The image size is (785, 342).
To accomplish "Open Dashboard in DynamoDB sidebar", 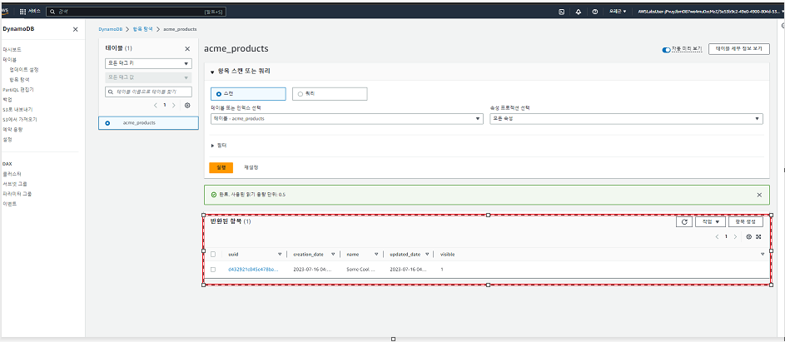I will 12,50.
